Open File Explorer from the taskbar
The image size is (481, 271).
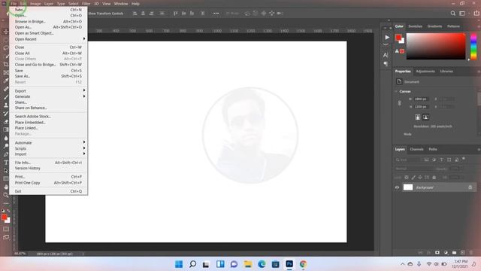point(248,264)
